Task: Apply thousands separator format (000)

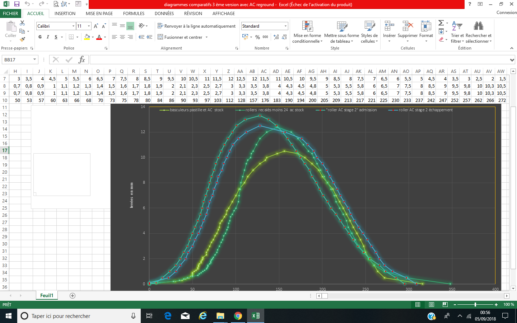Action: pyautogui.click(x=265, y=37)
